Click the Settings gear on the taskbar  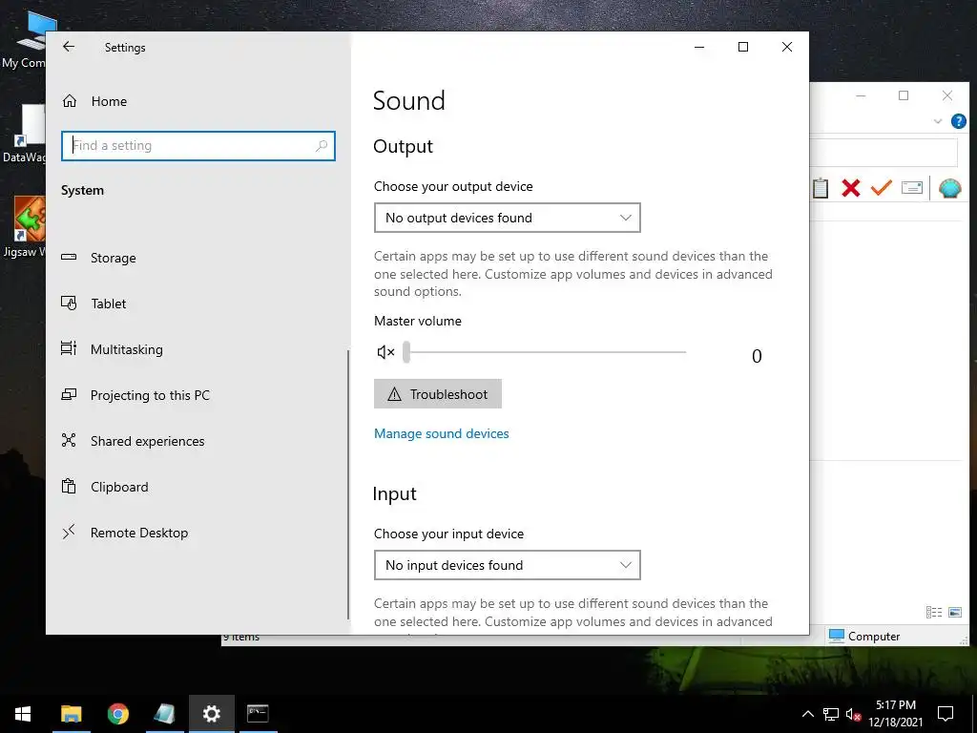tap(211, 714)
